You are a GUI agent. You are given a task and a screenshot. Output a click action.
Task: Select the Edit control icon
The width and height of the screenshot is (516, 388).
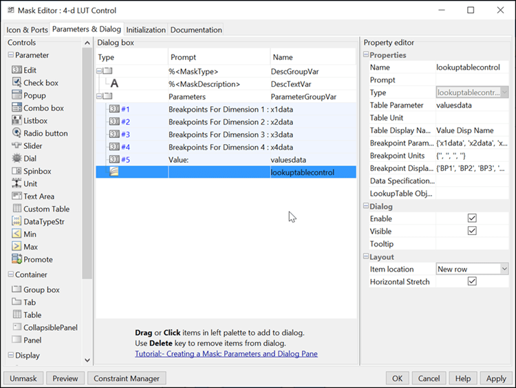(x=17, y=70)
